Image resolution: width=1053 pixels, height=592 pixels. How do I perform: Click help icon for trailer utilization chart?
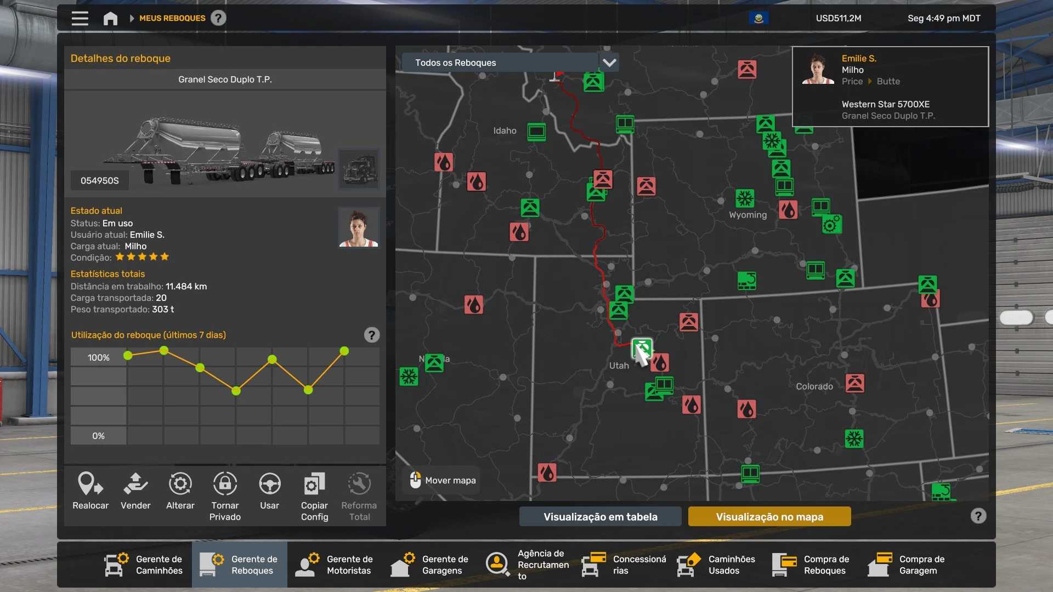pos(372,335)
